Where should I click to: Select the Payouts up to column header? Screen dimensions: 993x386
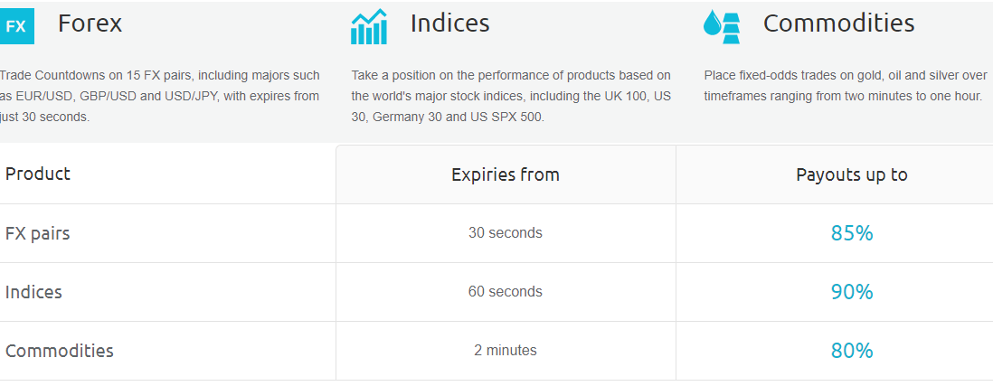click(851, 174)
